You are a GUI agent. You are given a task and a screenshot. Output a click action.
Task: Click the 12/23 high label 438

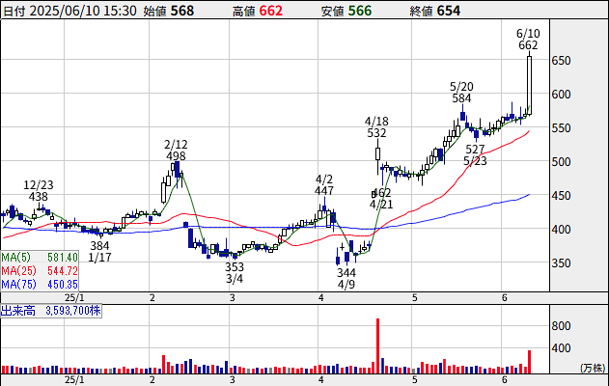[38, 197]
